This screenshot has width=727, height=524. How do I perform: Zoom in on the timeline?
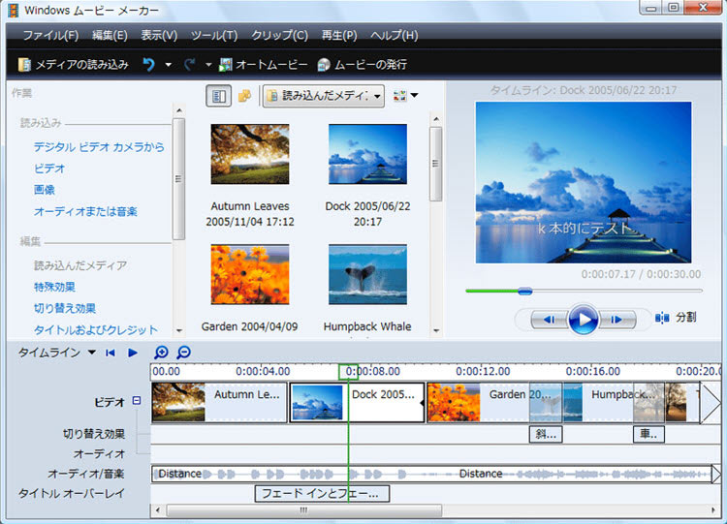click(x=161, y=353)
